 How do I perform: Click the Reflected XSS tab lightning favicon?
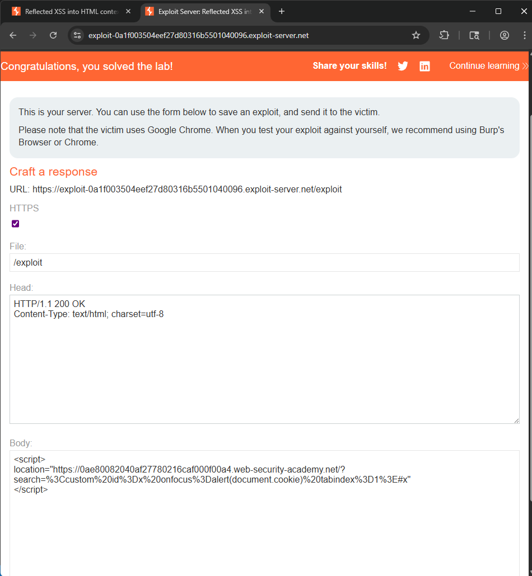[x=16, y=11]
